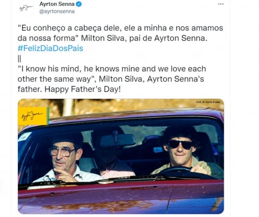Click the driver wearing sunglasses in the photo
The image size is (259, 217).
[x=183, y=151]
